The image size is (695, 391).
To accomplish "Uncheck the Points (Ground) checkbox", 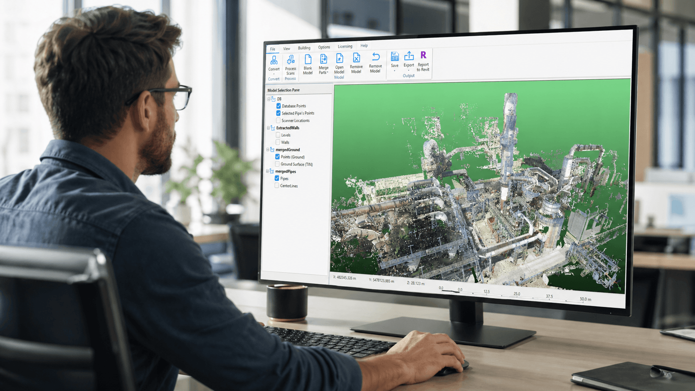I will click(277, 157).
